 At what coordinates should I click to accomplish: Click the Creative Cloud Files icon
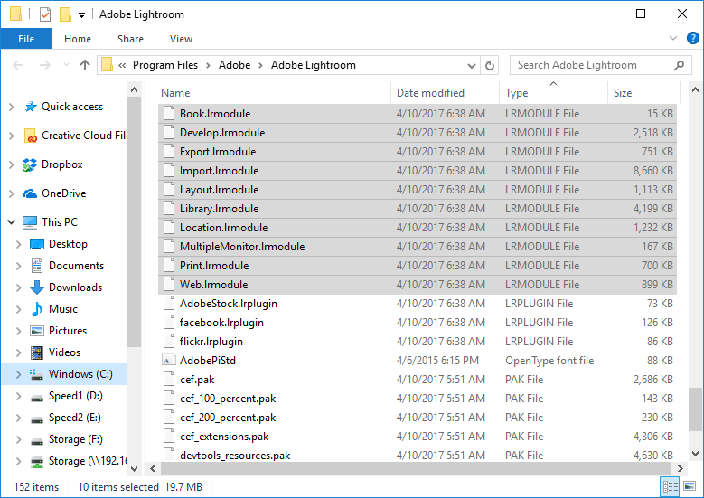30,136
